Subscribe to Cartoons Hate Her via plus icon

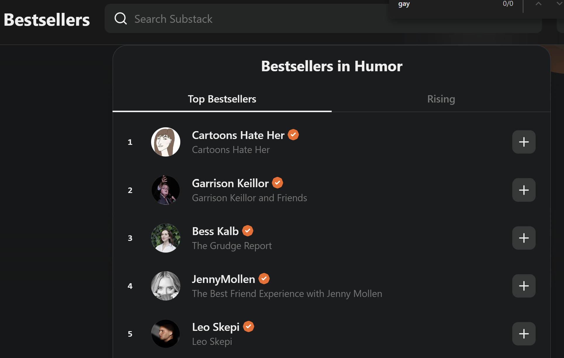pyautogui.click(x=524, y=142)
